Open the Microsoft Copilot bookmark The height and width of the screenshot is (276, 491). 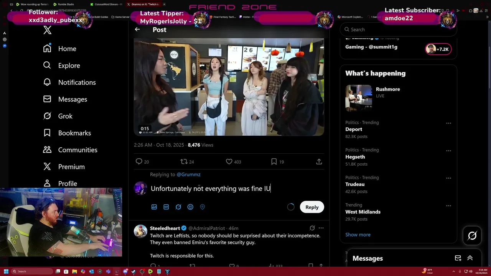tap(350, 17)
